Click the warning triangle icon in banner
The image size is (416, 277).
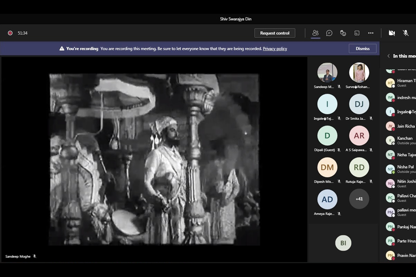pos(62,48)
